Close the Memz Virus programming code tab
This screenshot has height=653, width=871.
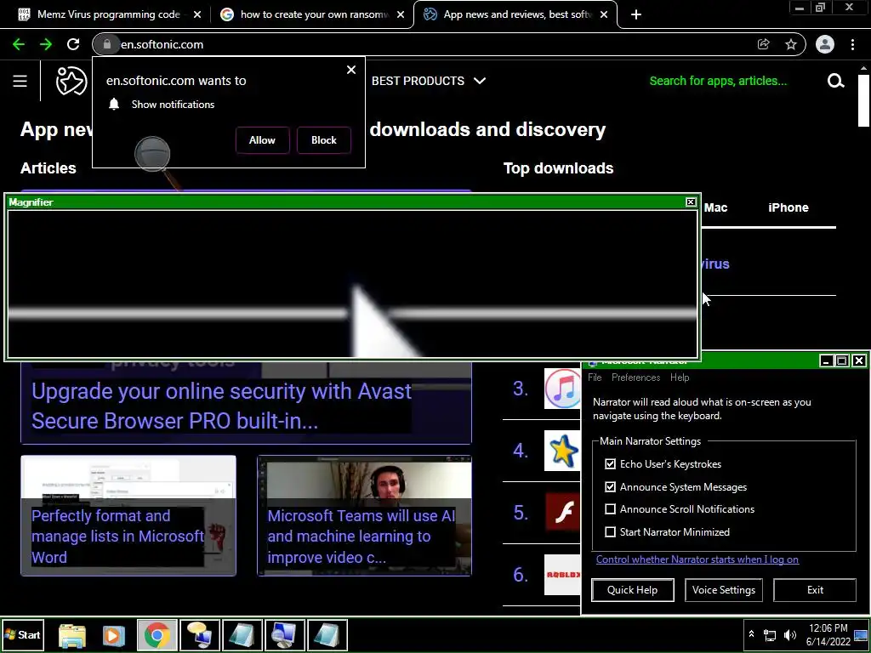[197, 14]
